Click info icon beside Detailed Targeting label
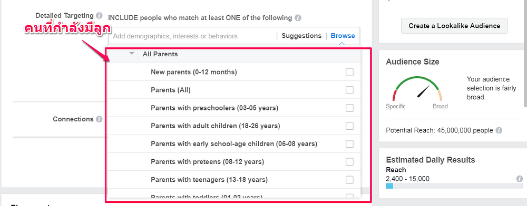527x206 pixels. (x=99, y=15)
